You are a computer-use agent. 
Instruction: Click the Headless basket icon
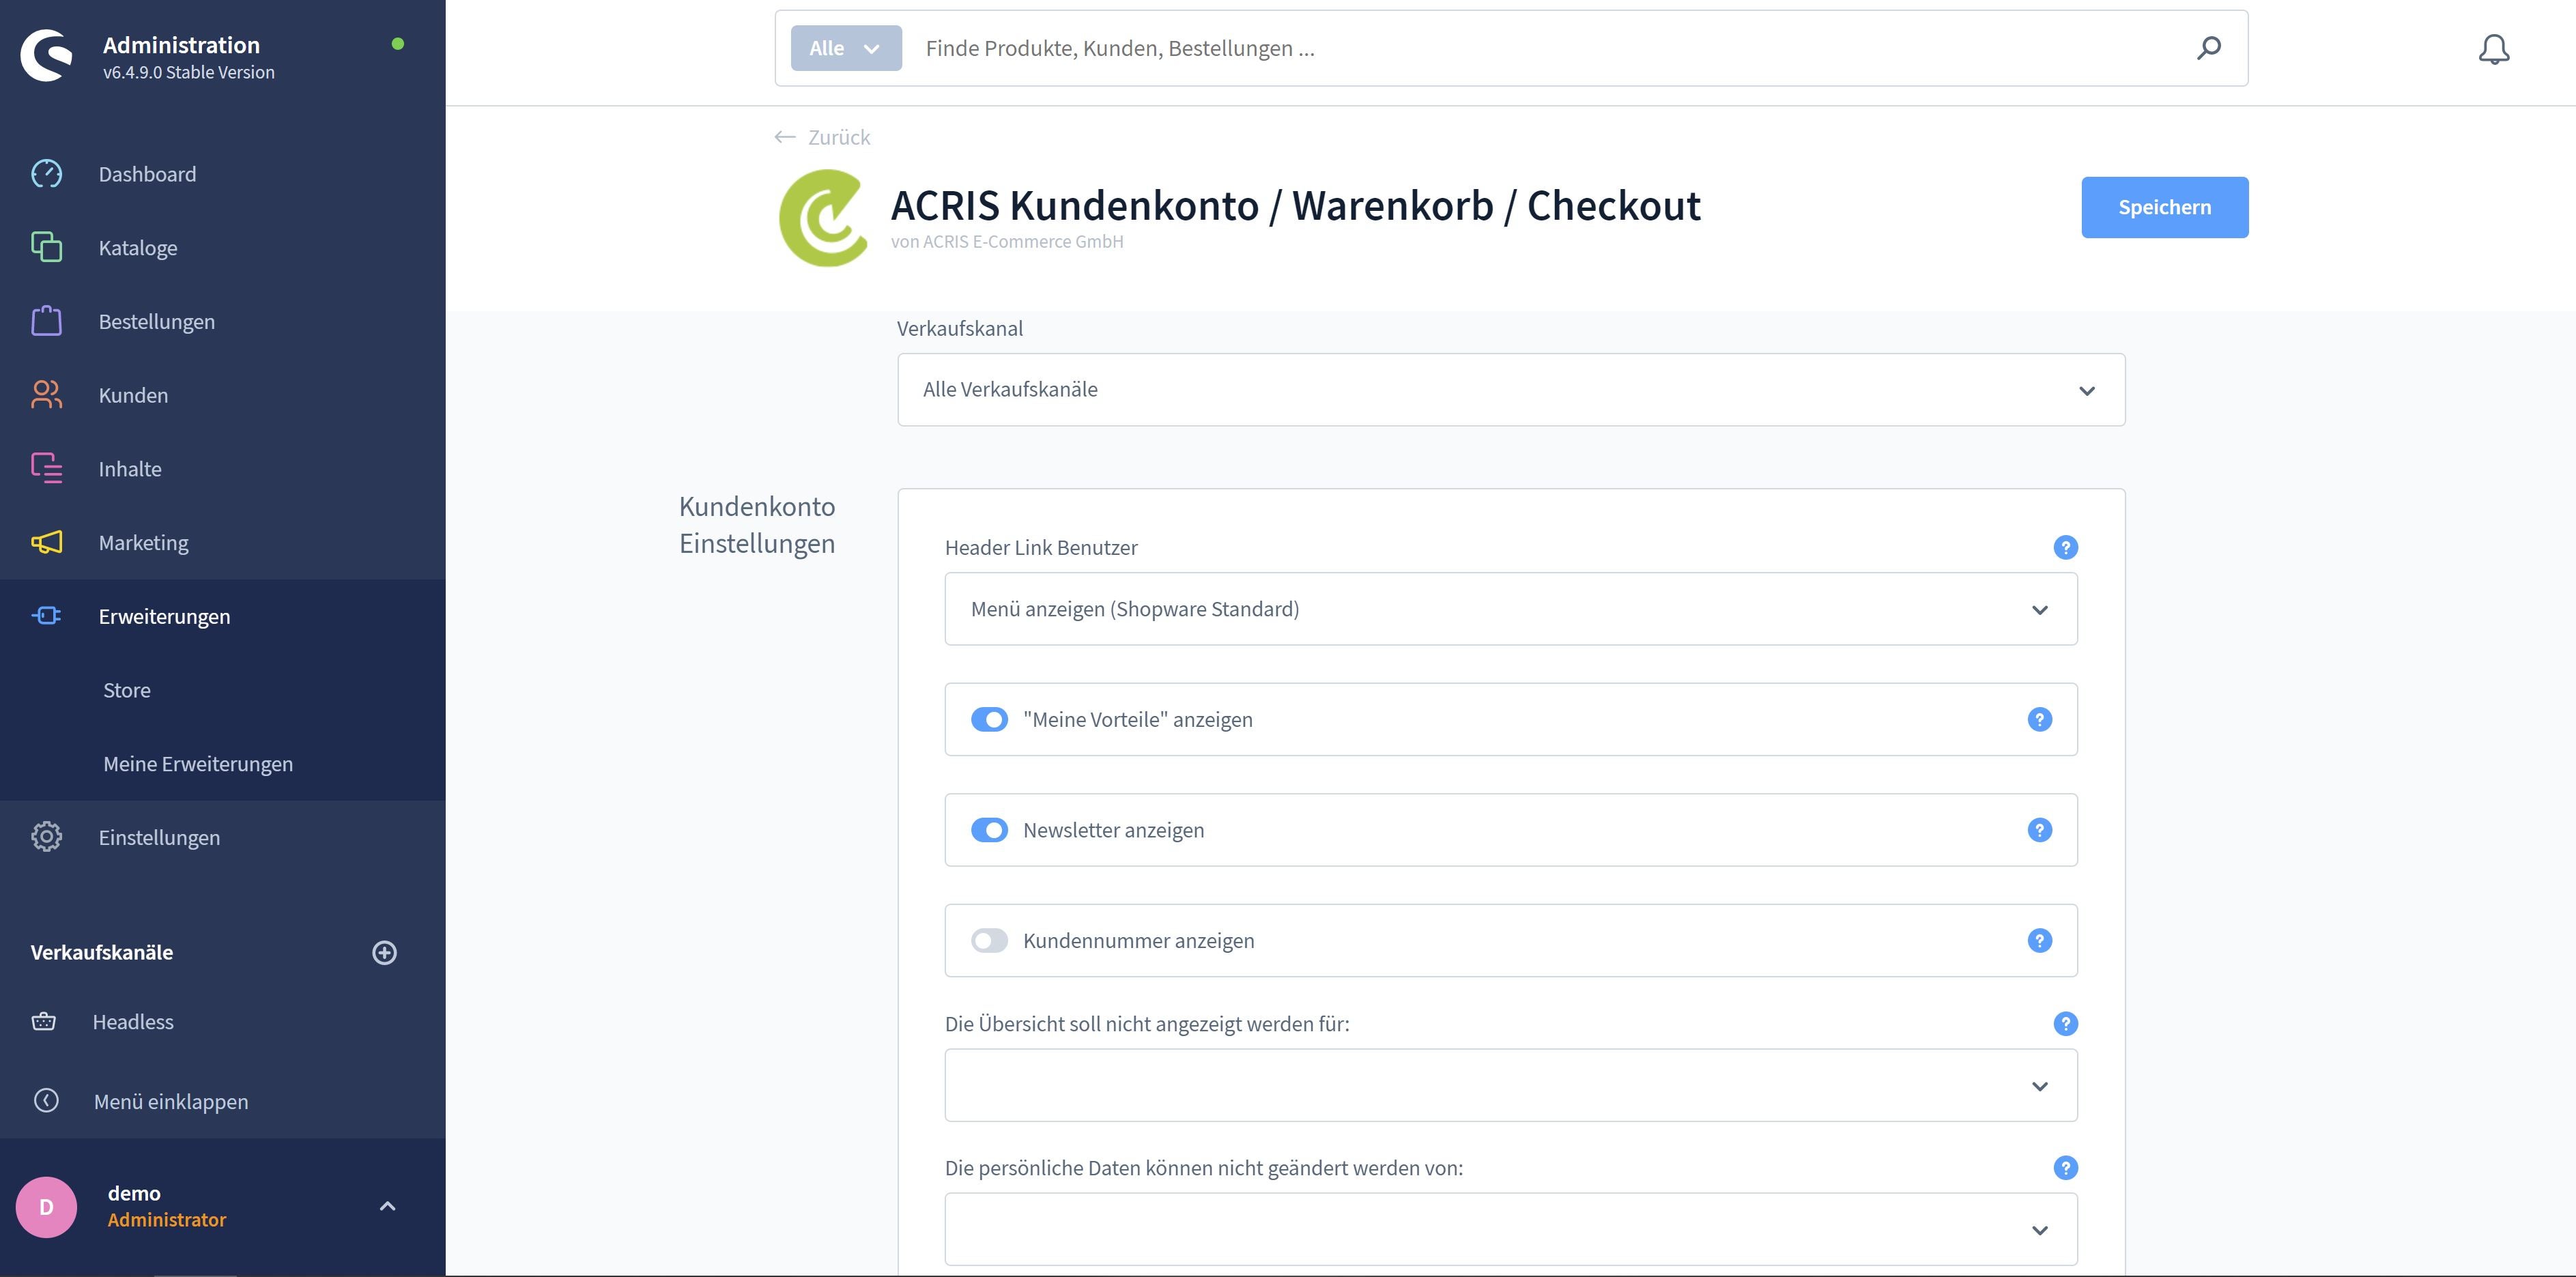coord(44,1021)
